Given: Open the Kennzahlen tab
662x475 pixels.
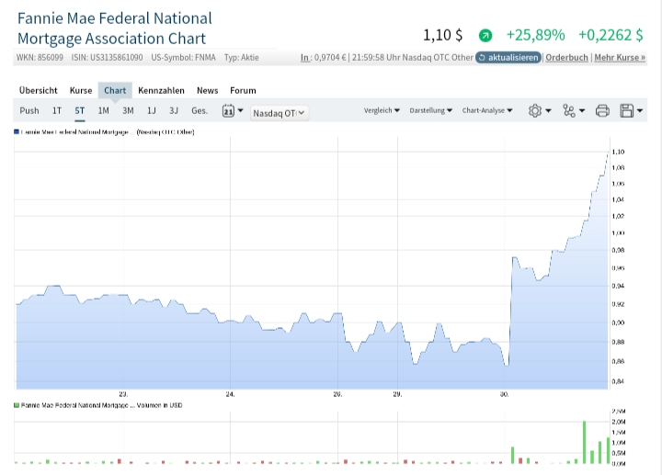Looking at the screenshot, I should coord(161,90).
